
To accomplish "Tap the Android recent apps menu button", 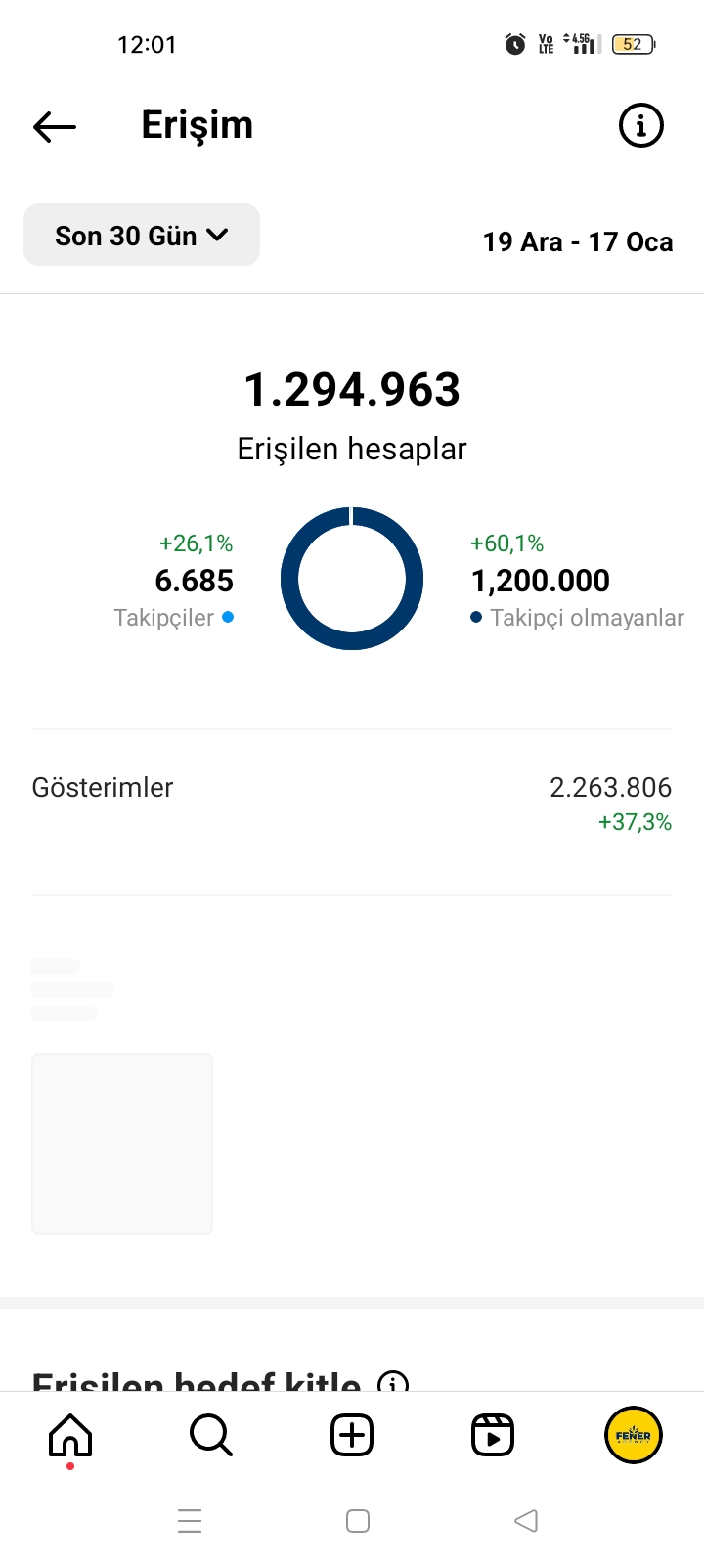I will (190, 1521).
